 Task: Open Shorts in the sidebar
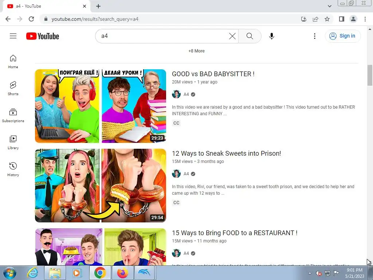pyautogui.click(x=13, y=89)
